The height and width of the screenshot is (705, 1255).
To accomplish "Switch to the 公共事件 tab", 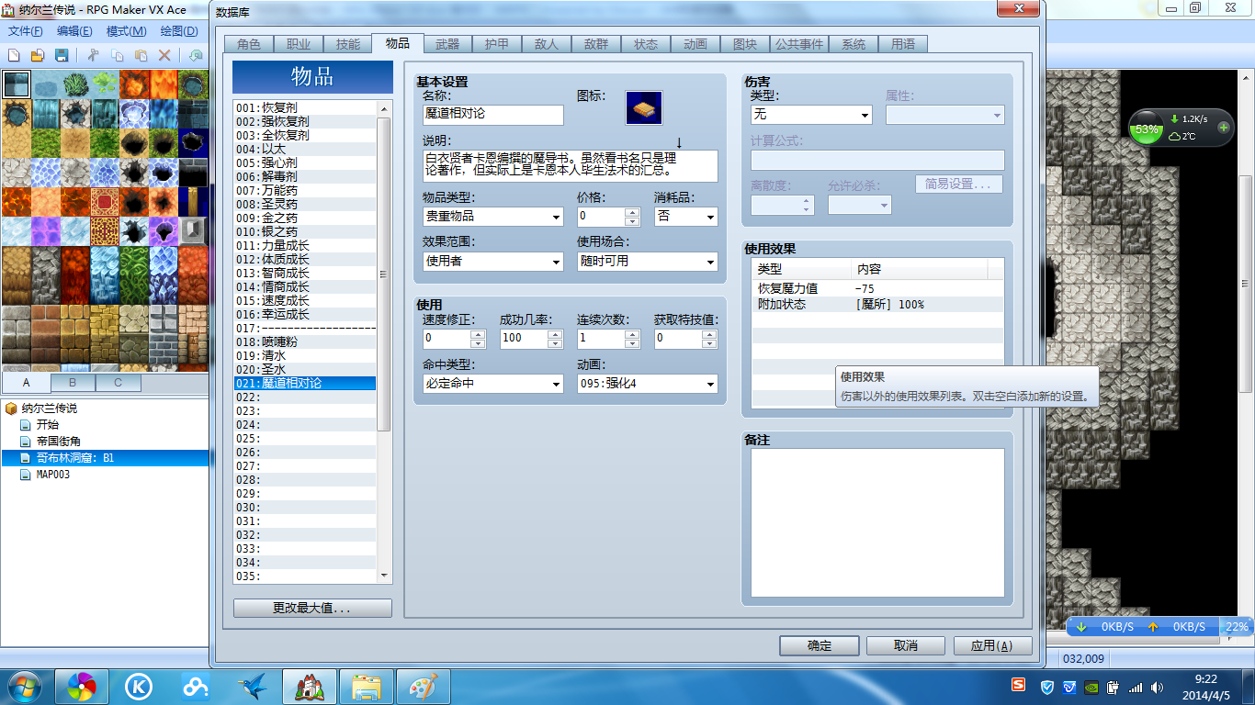I will click(x=799, y=44).
